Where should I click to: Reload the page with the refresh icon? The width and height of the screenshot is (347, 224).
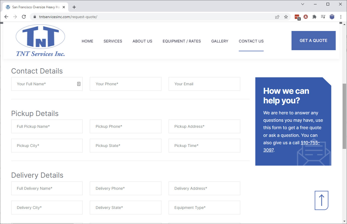point(24,17)
